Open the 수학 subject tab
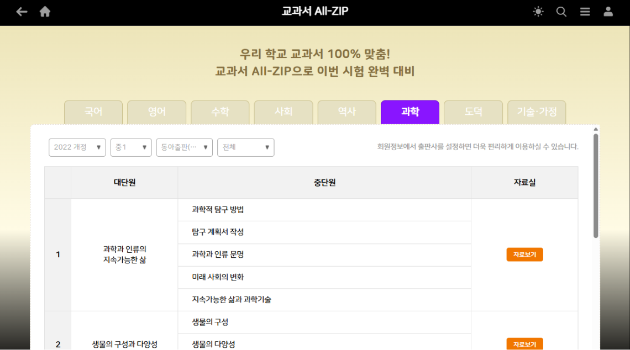 (x=220, y=111)
